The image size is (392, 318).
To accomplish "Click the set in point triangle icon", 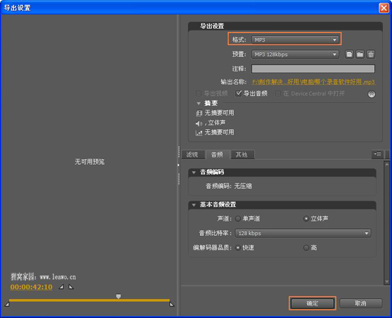I will pyautogui.click(x=61, y=287).
